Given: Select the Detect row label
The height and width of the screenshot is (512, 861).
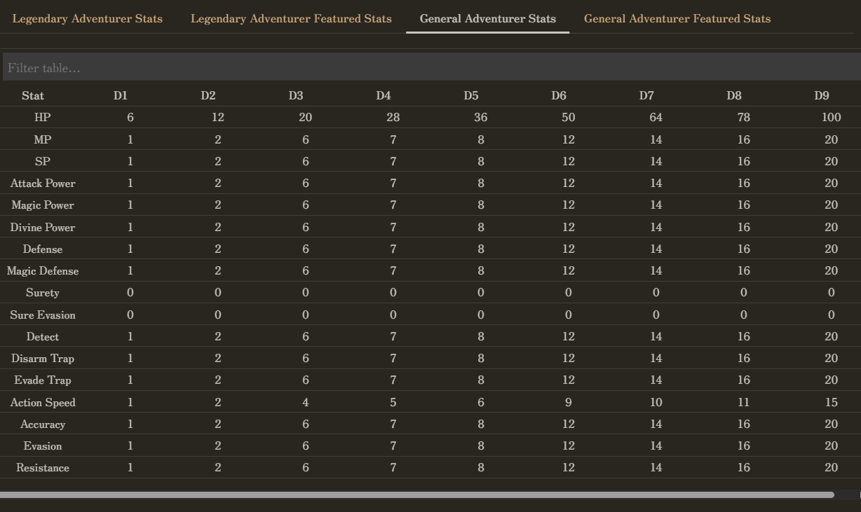Looking at the screenshot, I should [x=43, y=337].
